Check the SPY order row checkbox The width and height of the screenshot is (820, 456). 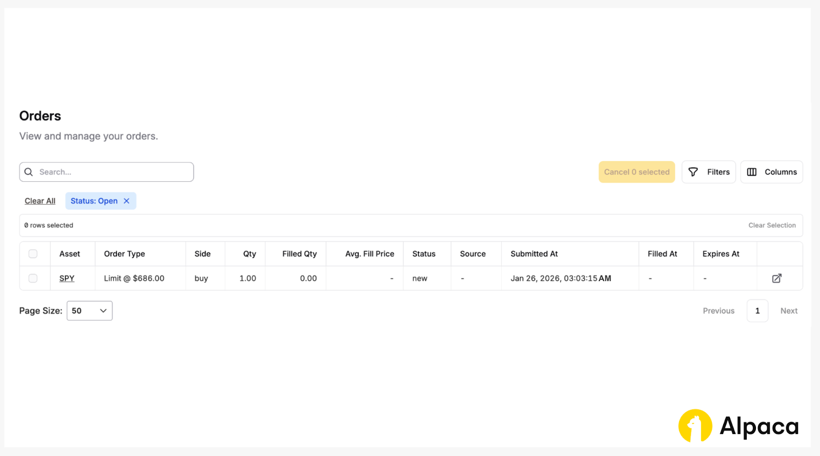point(33,278)
